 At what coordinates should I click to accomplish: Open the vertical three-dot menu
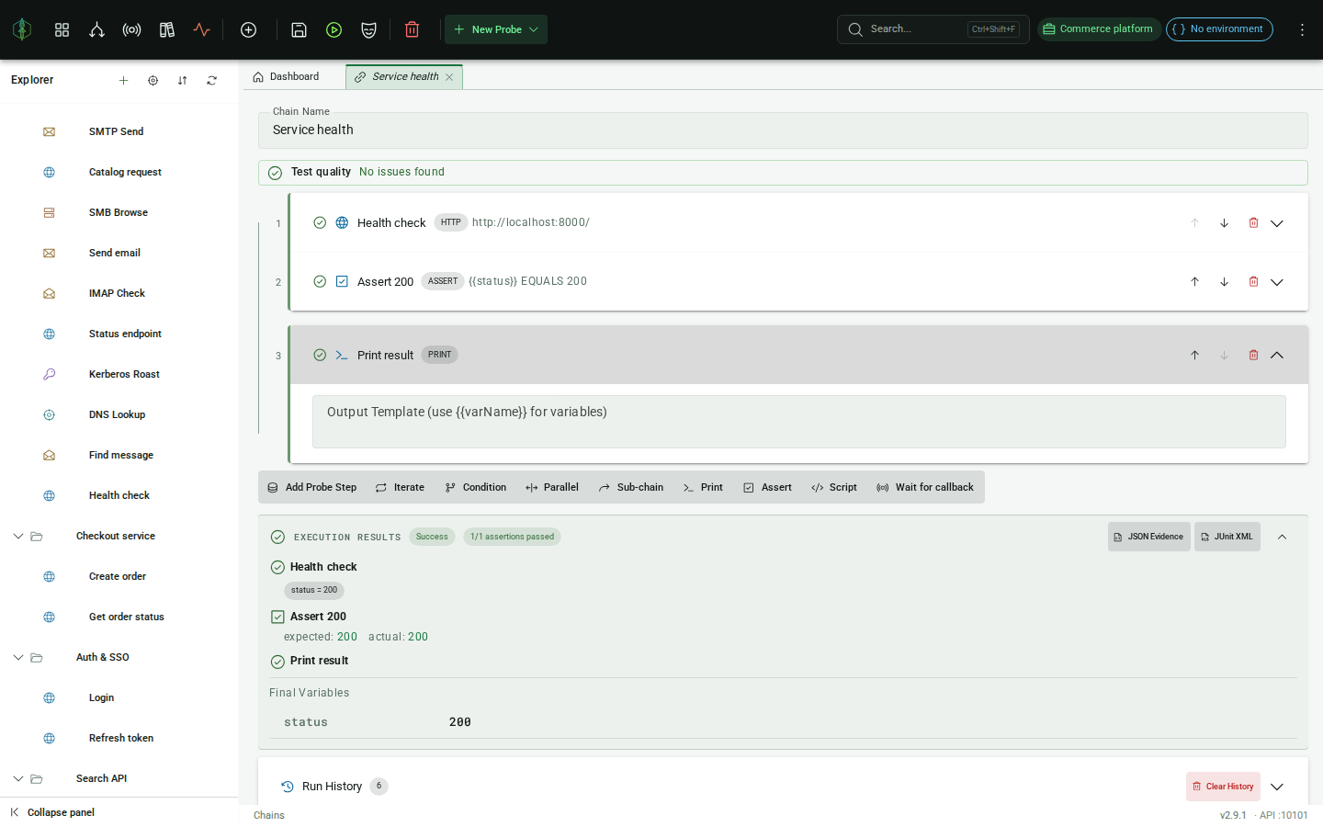1302,29
